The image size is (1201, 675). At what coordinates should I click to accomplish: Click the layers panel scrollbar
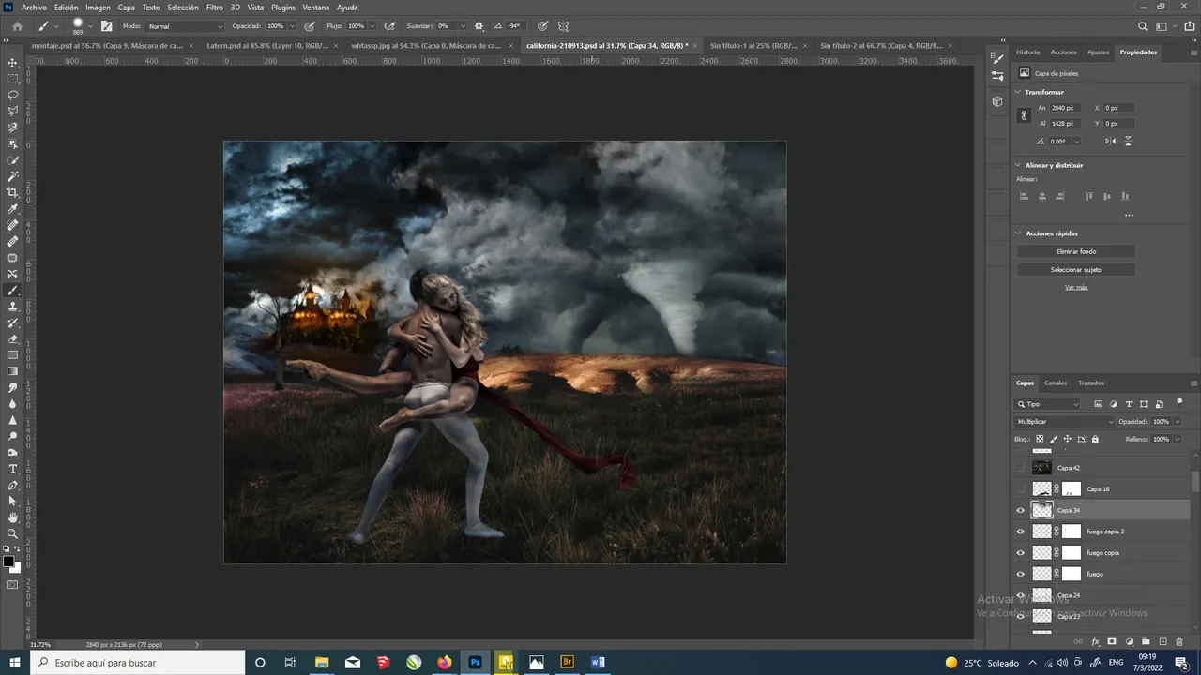[1195, 481]
